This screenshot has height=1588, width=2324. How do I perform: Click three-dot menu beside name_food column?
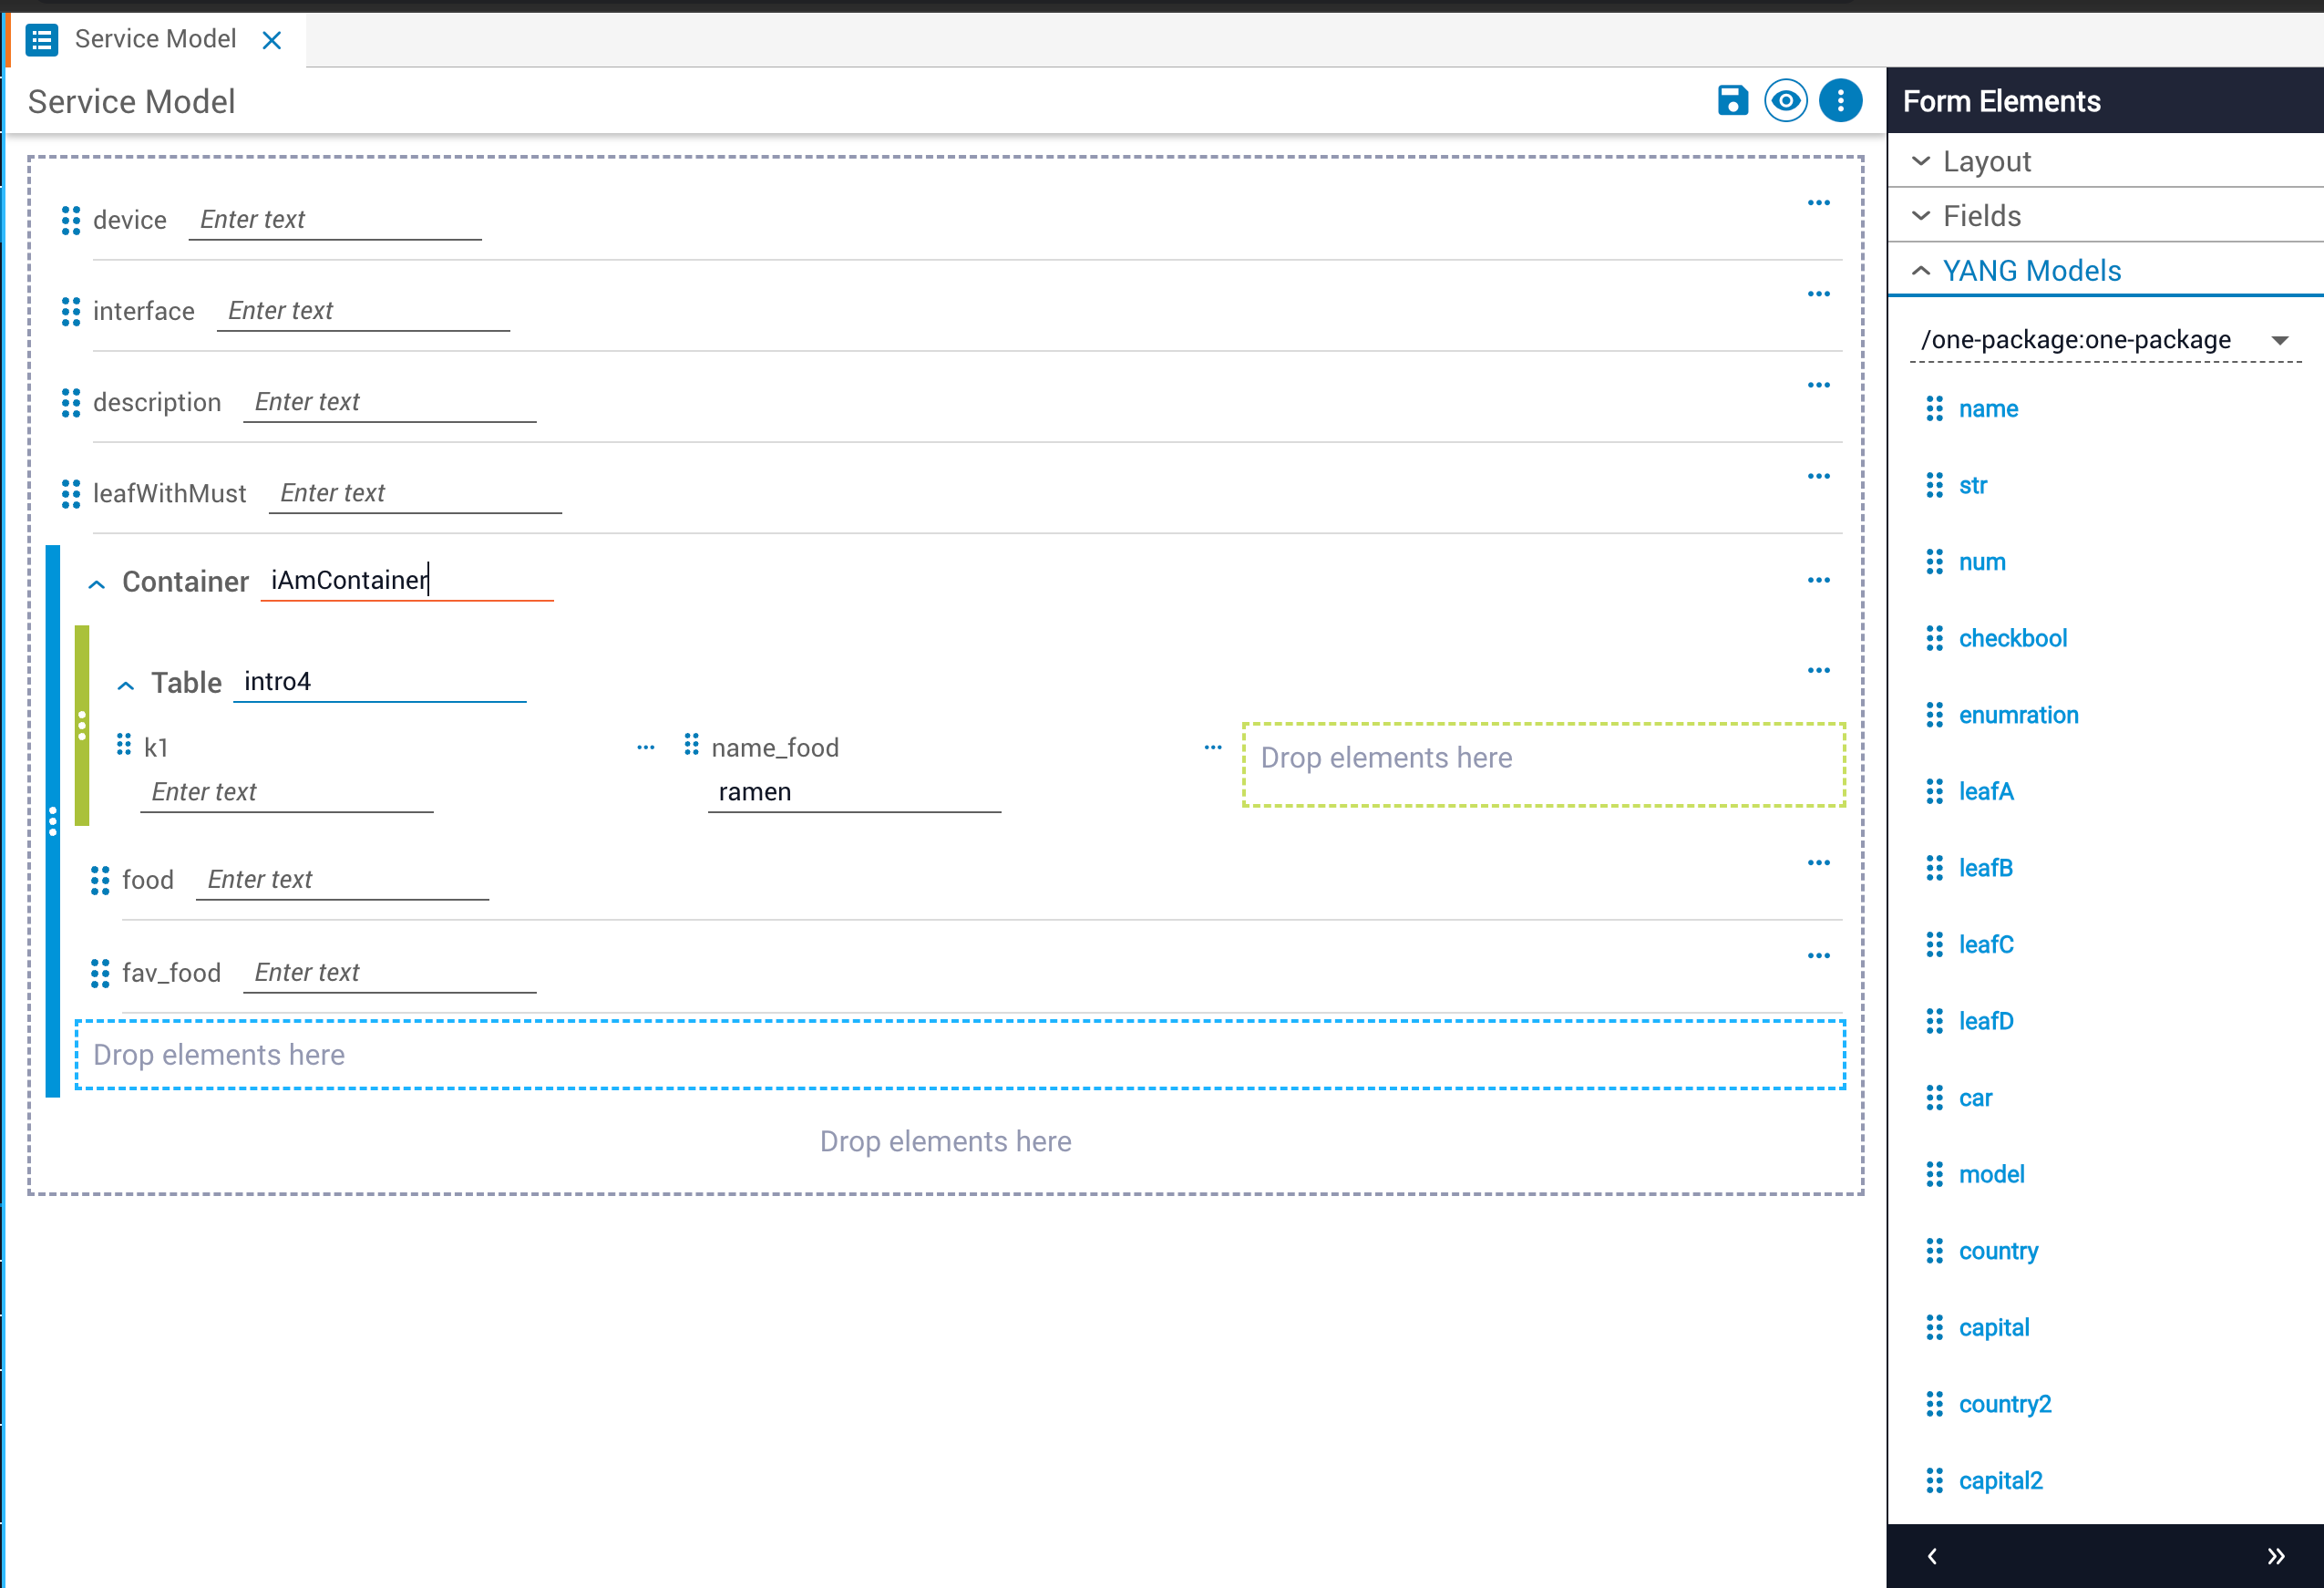click(x=1212, y=747)
